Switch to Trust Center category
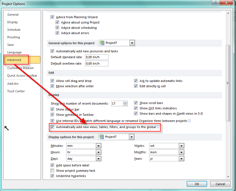This screenshot has width=236, height=191. point(16,91)
